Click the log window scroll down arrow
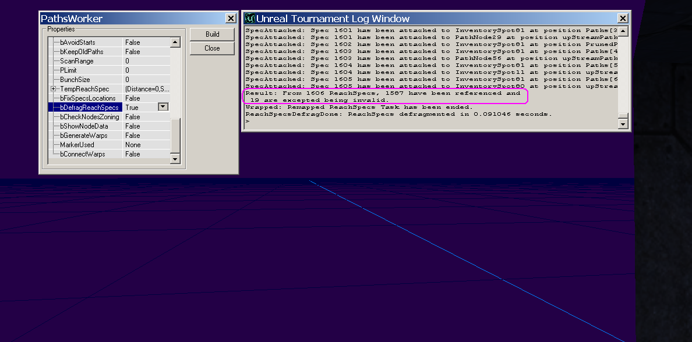692x342 pixels. [623, 124]
